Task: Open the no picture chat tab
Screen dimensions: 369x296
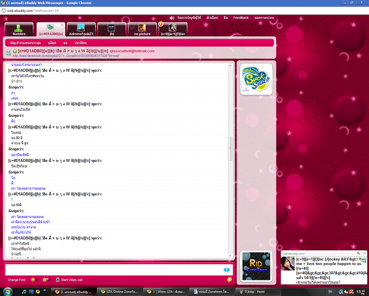Action: pos(142,29)
